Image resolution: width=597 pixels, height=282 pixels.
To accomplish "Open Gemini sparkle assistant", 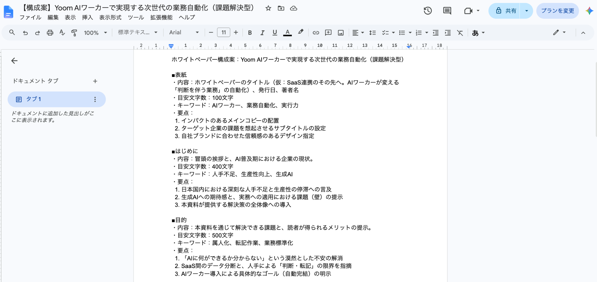I will pyautogui.click(x=589, y=11).
